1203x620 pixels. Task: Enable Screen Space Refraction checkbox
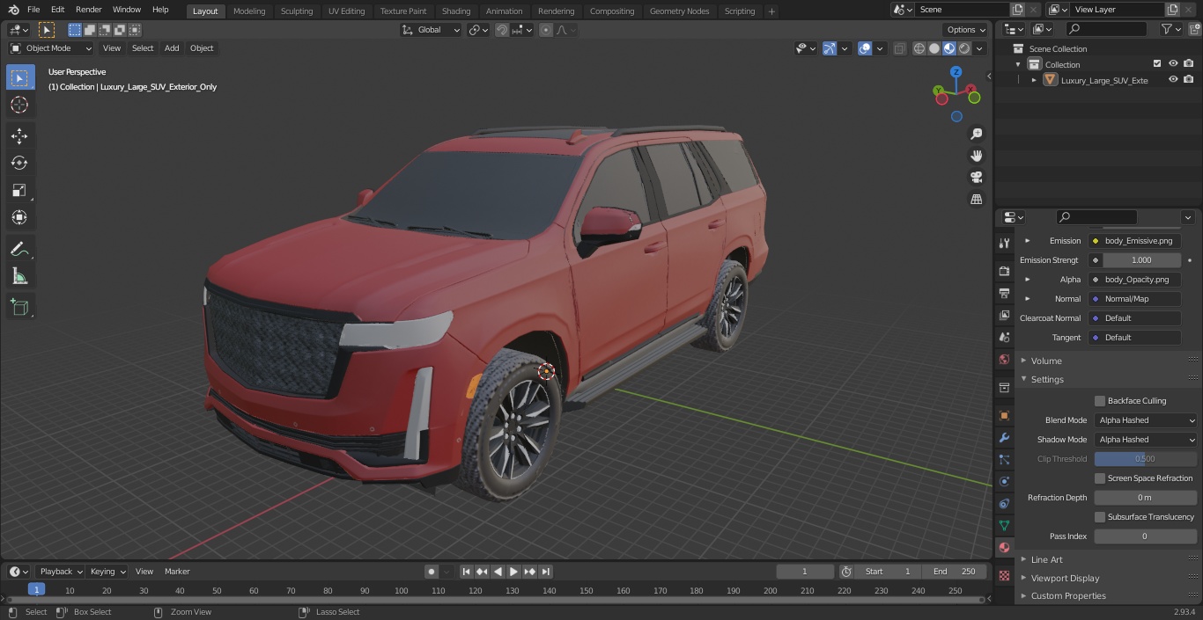[x=1100, y=478]
